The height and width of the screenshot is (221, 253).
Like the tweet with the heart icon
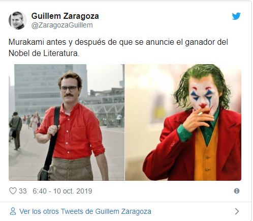(13, 191)
